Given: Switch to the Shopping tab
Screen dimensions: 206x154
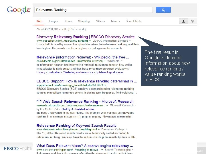Looking at the screenshot, I should pos(84,21).
